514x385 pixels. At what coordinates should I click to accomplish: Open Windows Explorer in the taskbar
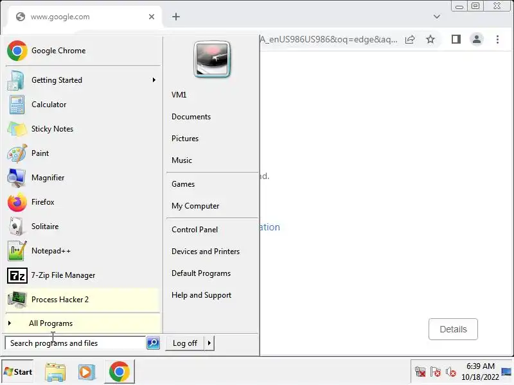pyautogui.click(x=55, y=372)
